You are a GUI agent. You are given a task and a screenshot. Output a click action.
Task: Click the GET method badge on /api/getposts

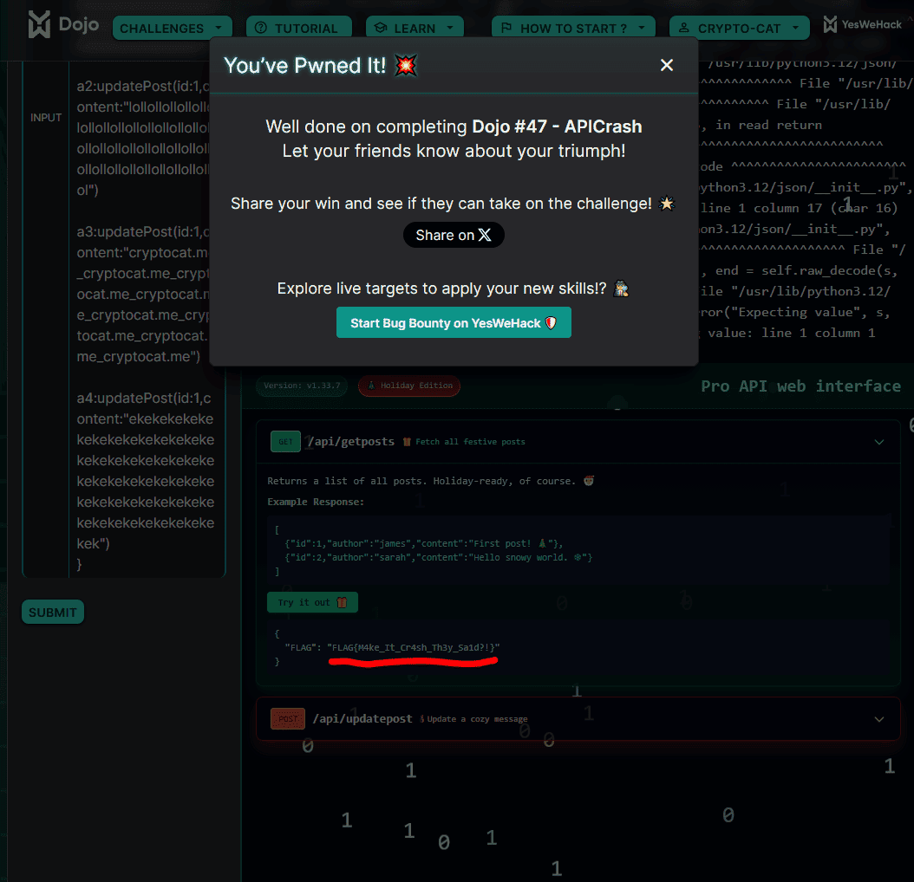coord(285,441)
